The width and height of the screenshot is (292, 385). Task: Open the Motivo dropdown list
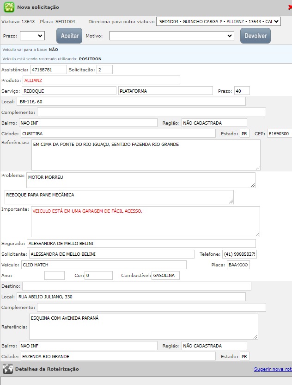pyautogui.click(x=172, y=36)
